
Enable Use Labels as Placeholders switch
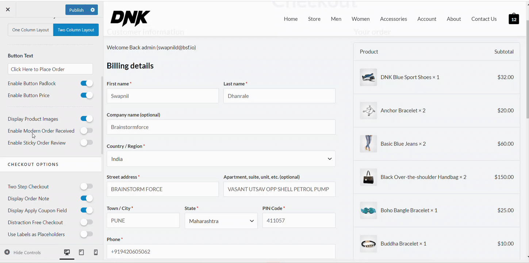(x=87, y=234)
